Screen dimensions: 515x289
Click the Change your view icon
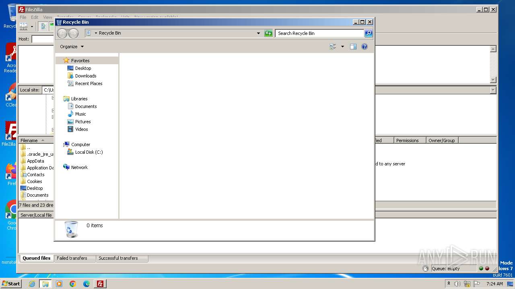pos(333,47)
